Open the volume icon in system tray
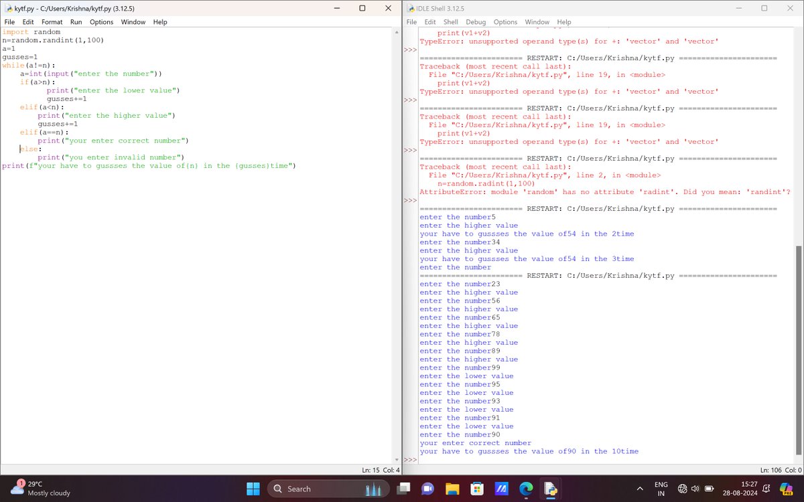This screenshot has height=502, width=804. (695, 489)
